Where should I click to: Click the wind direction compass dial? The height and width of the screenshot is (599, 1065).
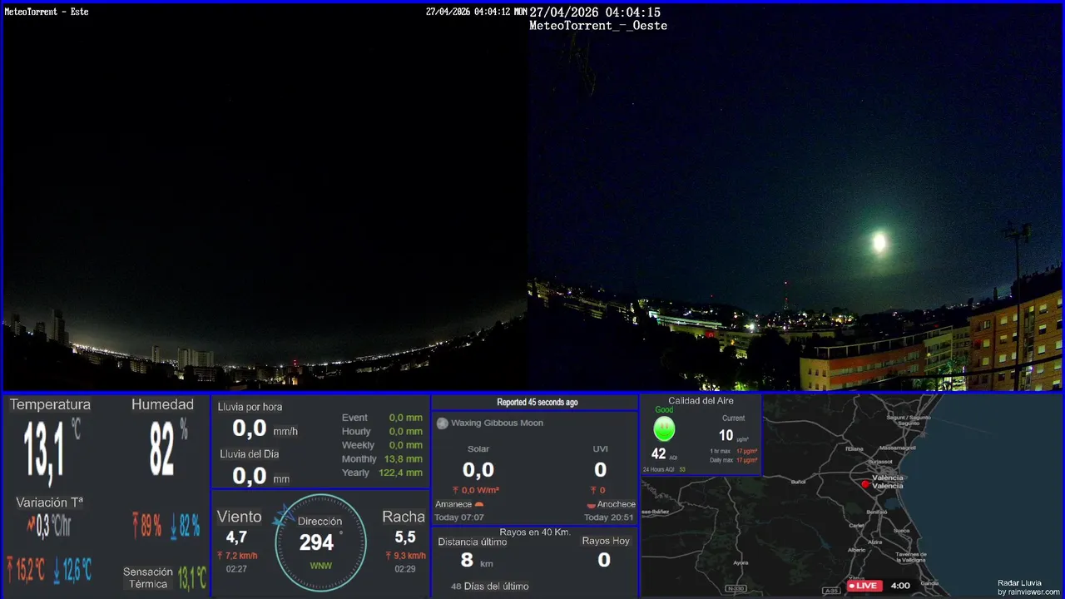tap(320, 543)
